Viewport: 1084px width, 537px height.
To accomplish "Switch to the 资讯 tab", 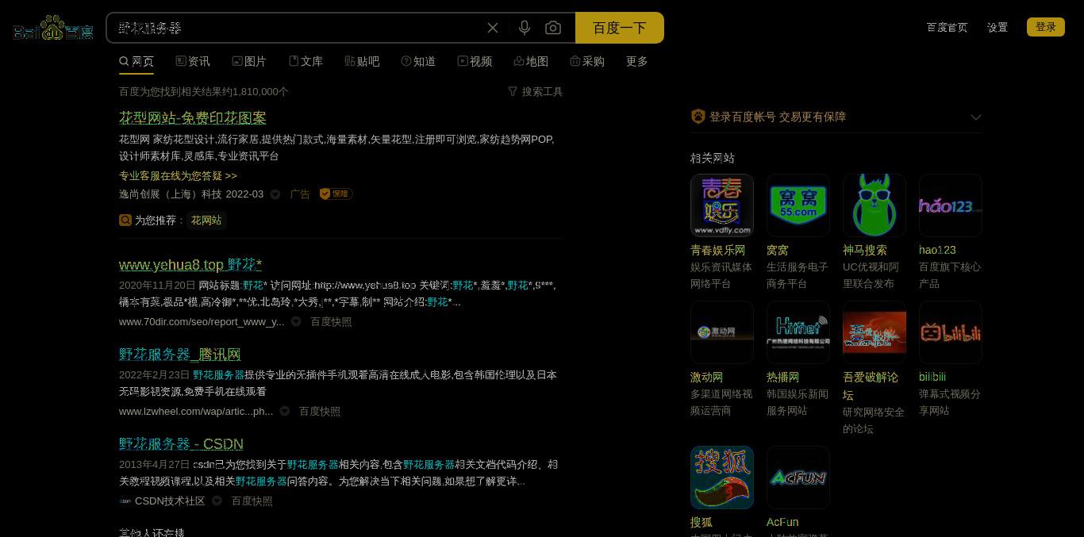I will point(193,61).
